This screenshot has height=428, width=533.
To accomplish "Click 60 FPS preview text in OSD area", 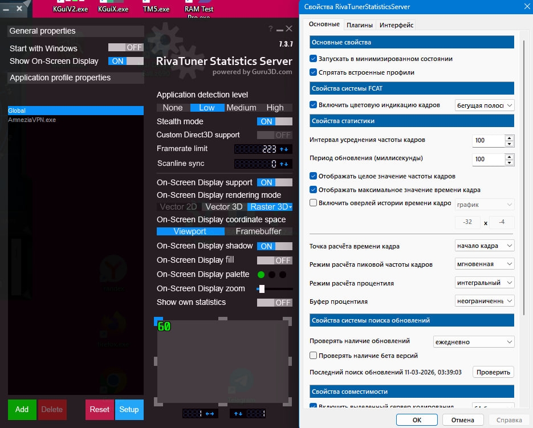I will click(x=164, y=327).
